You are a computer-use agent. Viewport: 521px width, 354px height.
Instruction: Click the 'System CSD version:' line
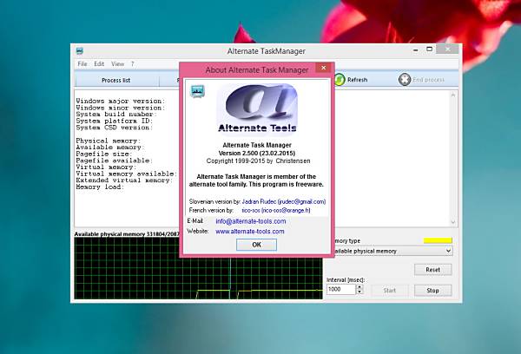(x=115, y=128)
